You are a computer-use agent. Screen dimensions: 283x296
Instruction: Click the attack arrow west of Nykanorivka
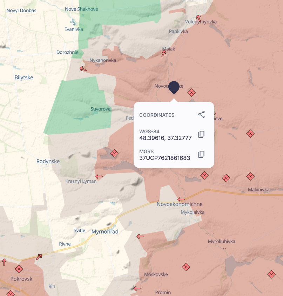83,69
